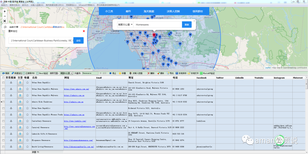Screen dimensions: 308x154
Task: Switch to the 小工具 tab on map
Action: tap(109, 11)
